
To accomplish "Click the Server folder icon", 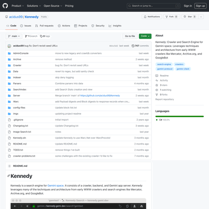I will (10, 96).
